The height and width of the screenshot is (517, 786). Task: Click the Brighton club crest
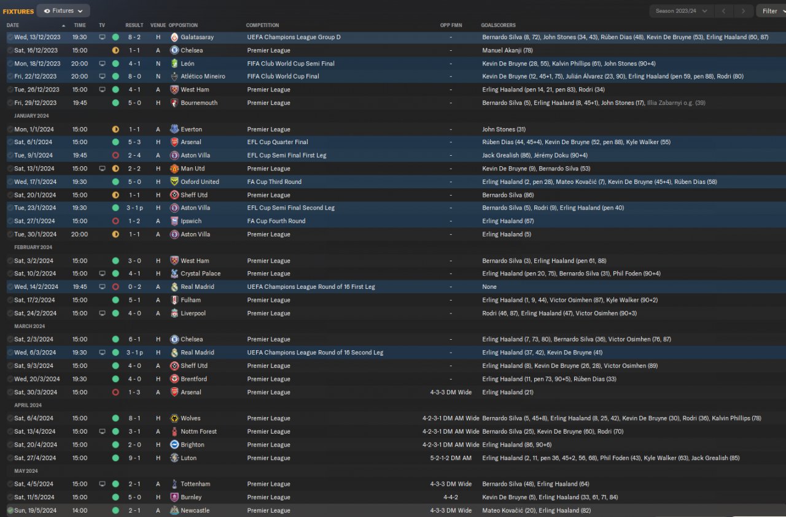(174, 445)
